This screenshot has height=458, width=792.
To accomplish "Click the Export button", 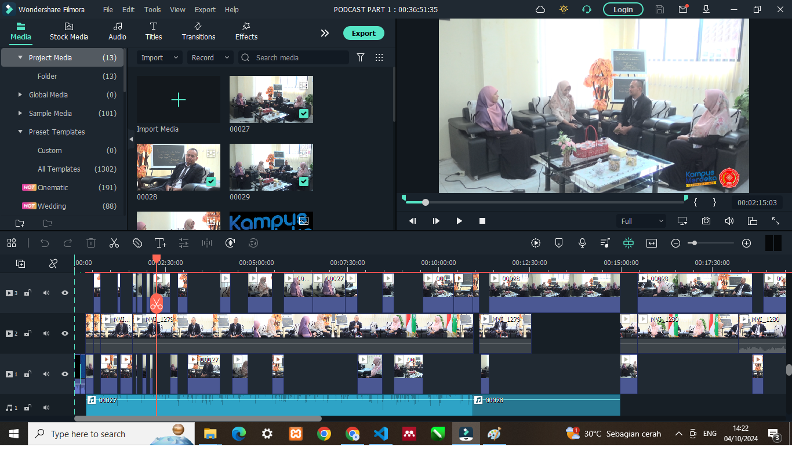I will point(364,33).
